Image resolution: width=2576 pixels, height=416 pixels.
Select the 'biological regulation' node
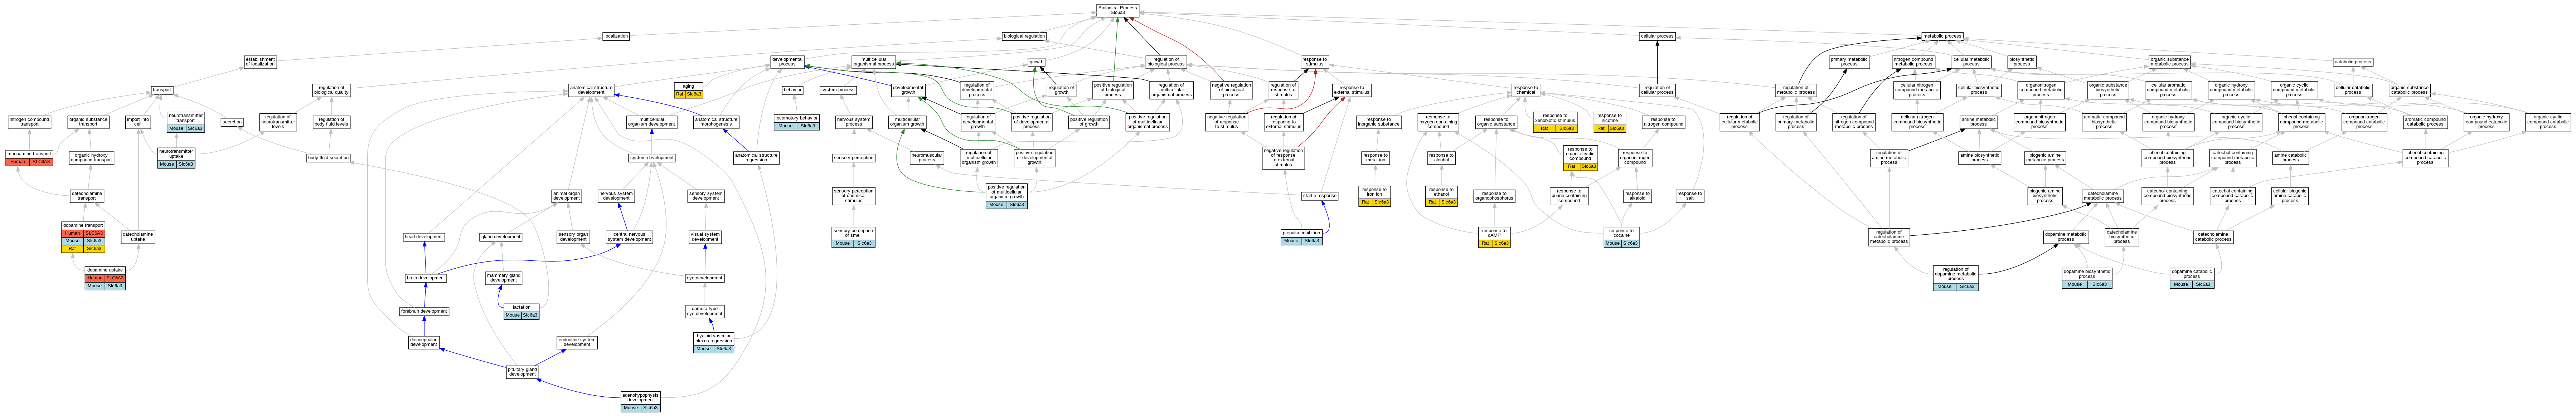(1024, 36)
